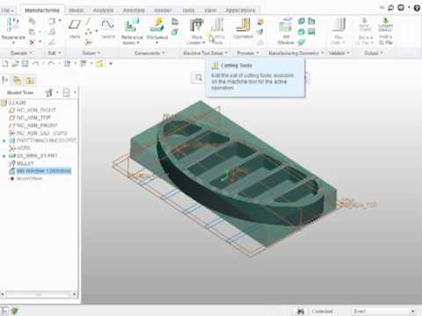Click the red X delete icon

pos(33,42)
